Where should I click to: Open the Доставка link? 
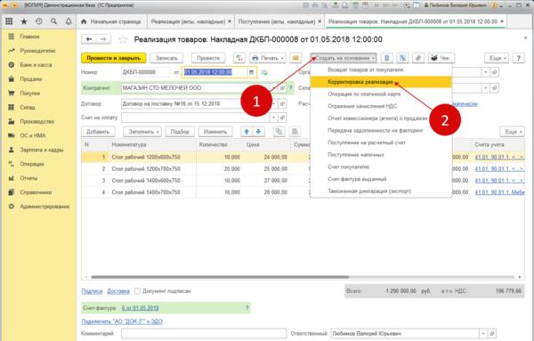118,291
